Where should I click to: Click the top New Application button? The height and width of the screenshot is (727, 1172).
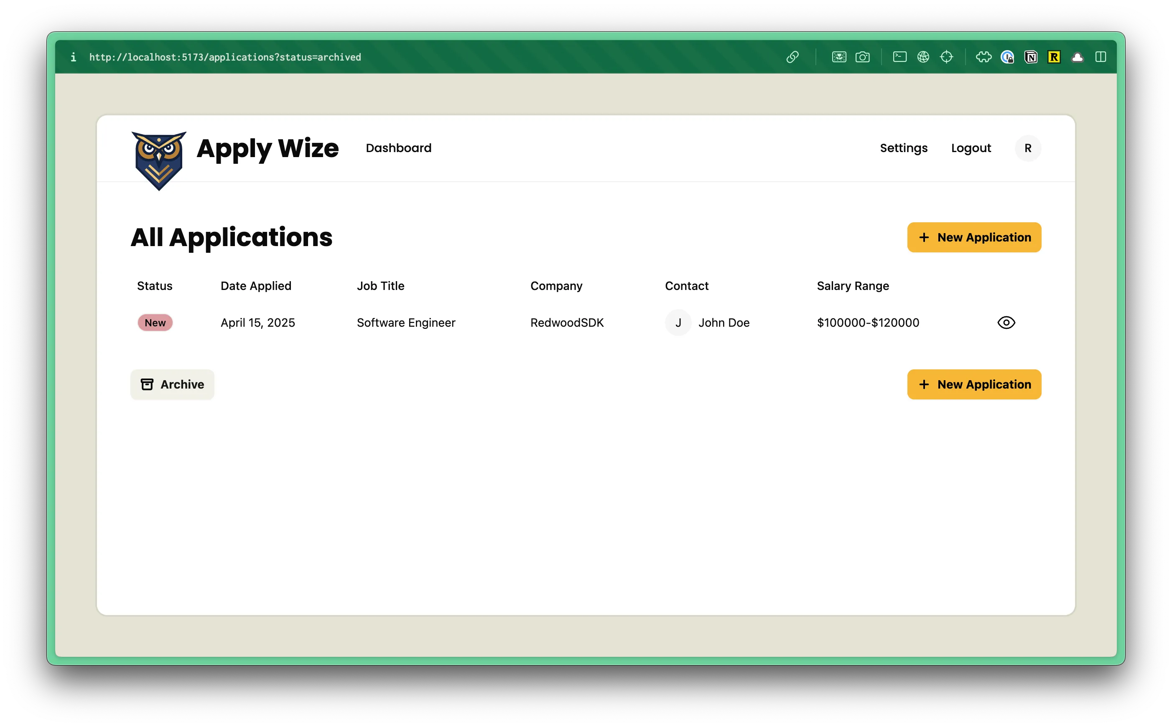click(974, 237)
